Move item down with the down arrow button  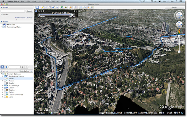[26, 67]
